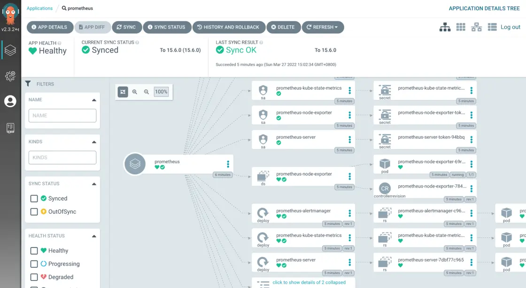Screen dimensions: 526x288
Task: Enable the Synced filter checkbox
Action: click(34, 198)
